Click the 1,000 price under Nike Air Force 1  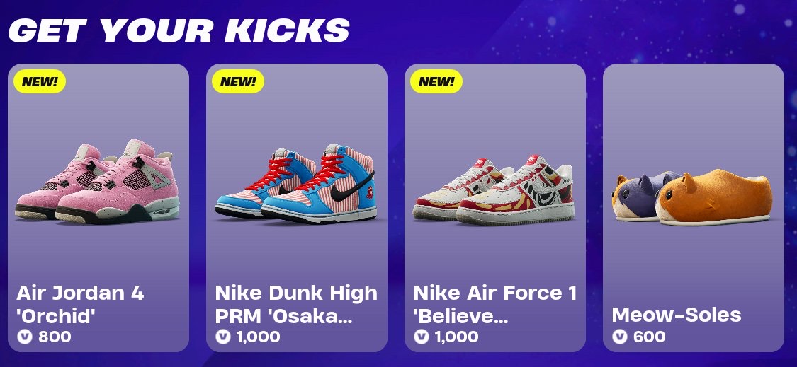[456, 337]
